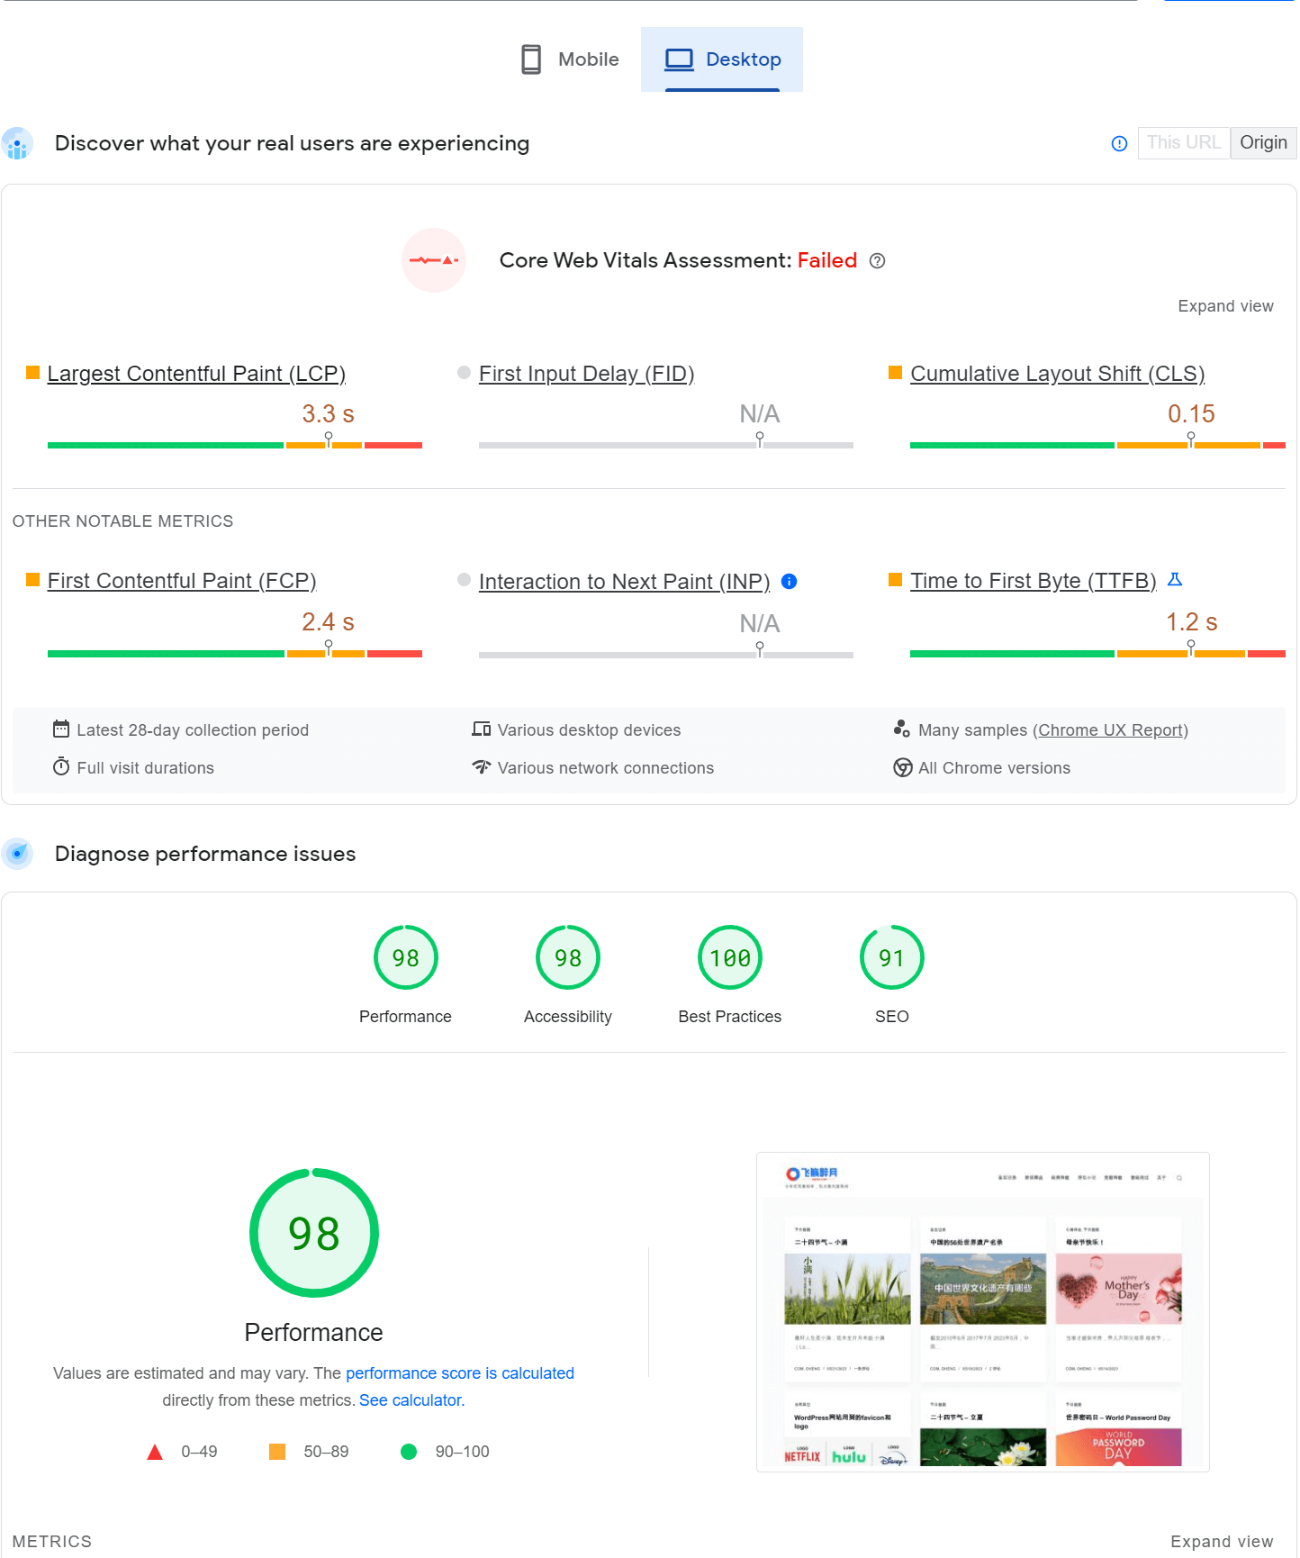Viewport: 1300px width, 1558px height.
Task: Expand view of Core Web Vitals section
Action: 1225,306
